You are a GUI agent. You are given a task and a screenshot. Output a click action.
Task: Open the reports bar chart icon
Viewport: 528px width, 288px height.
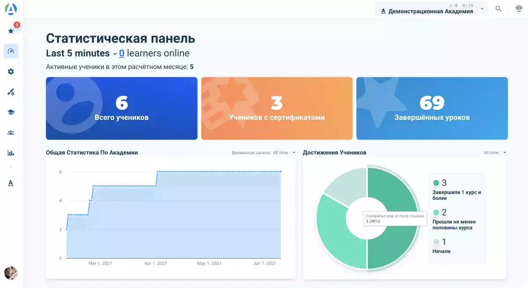[x=11, y=153]
